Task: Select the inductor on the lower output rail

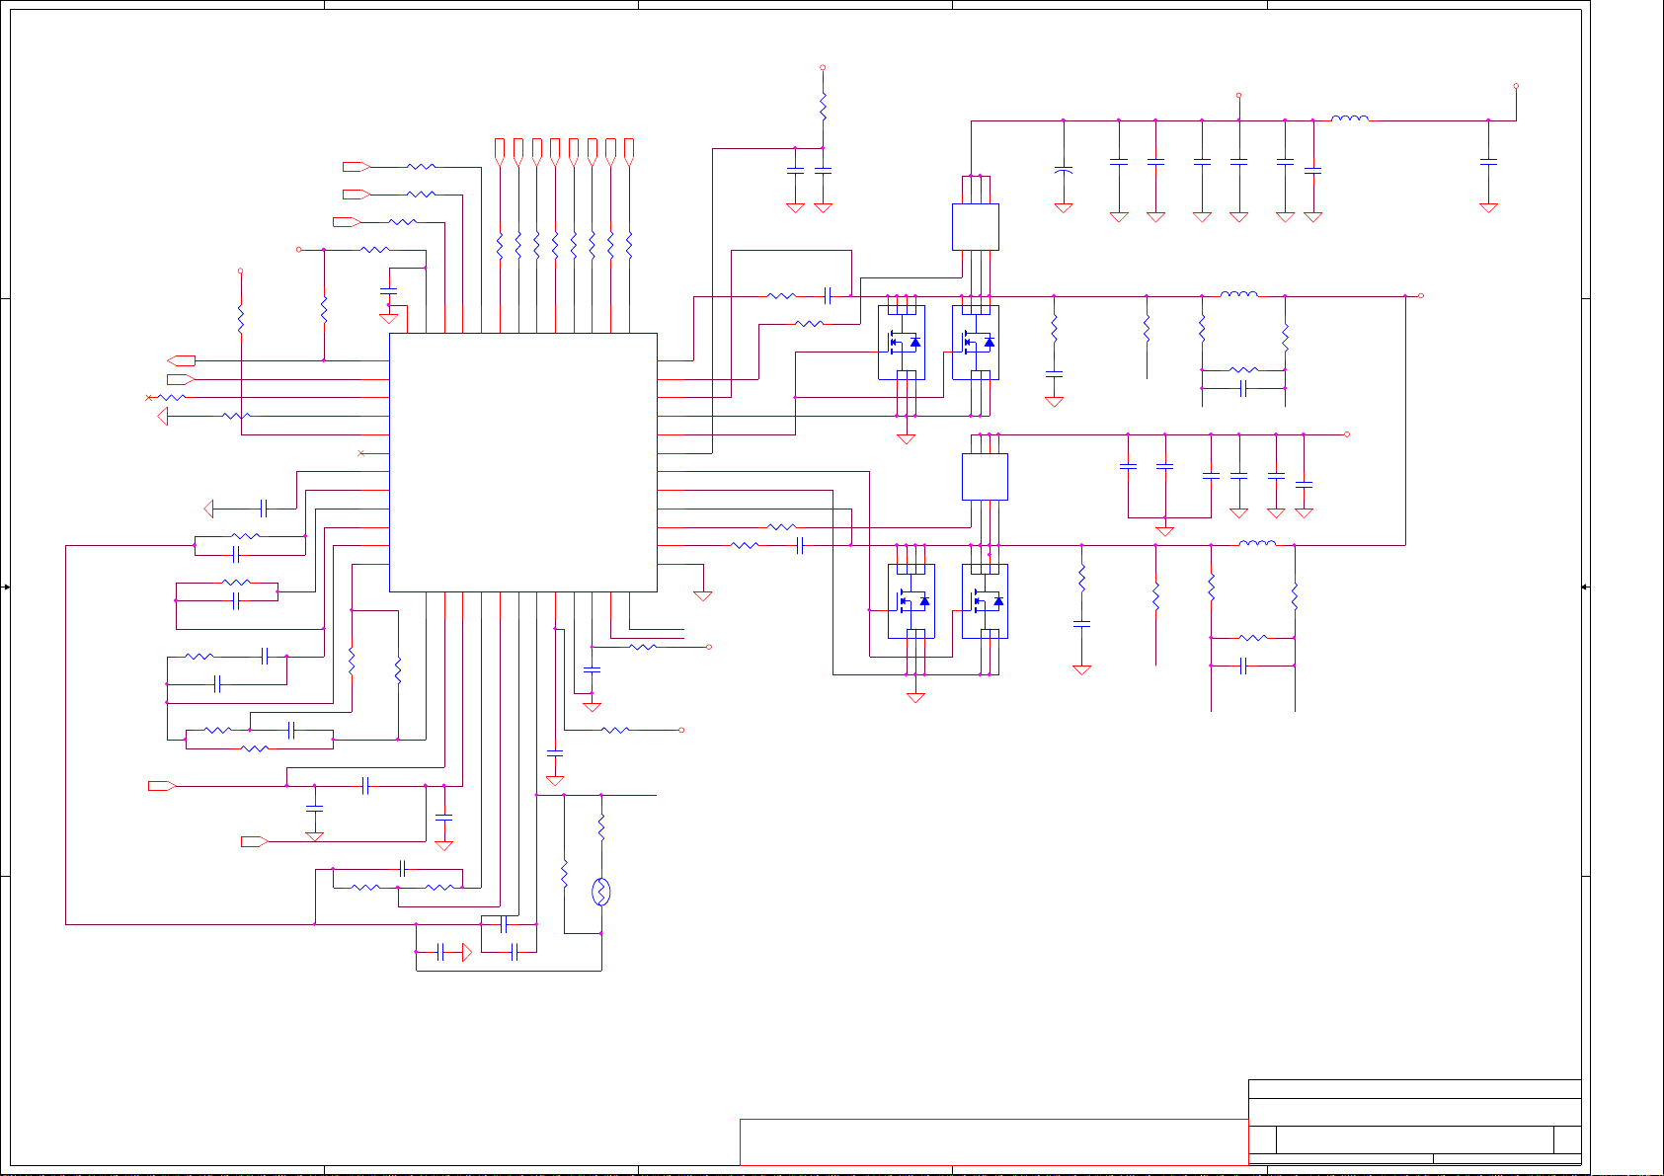Action: 1257,542
